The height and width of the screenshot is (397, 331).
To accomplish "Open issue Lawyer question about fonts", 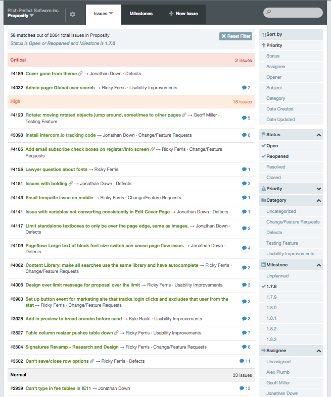I will pyautogui.click(x=56, y=169).
